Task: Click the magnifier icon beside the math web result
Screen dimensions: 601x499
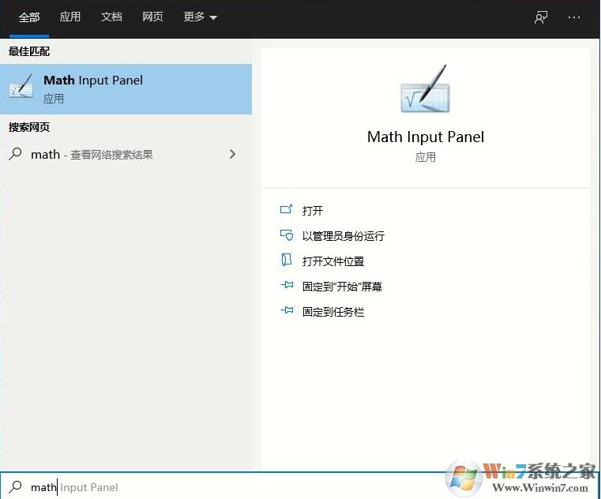Action: coord(15,154)
